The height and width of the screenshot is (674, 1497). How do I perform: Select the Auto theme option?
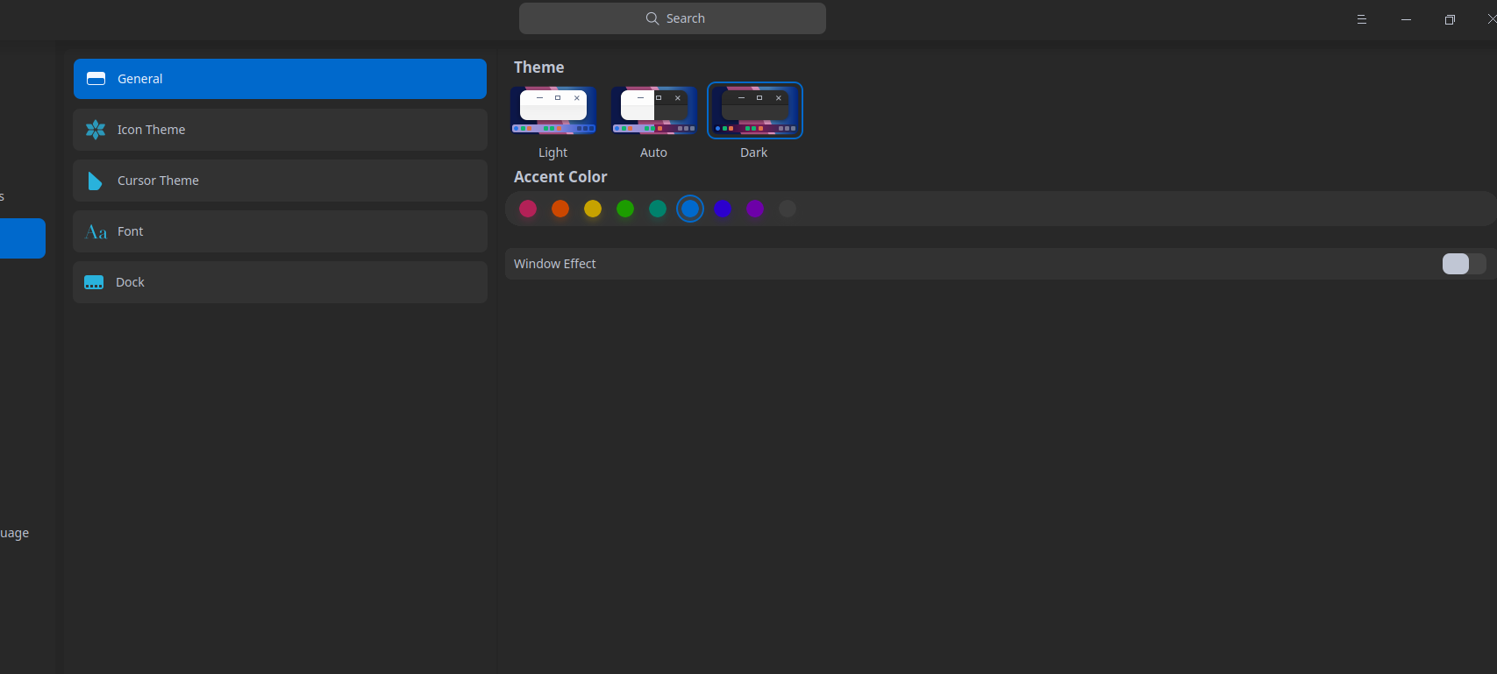click(654, 110)
